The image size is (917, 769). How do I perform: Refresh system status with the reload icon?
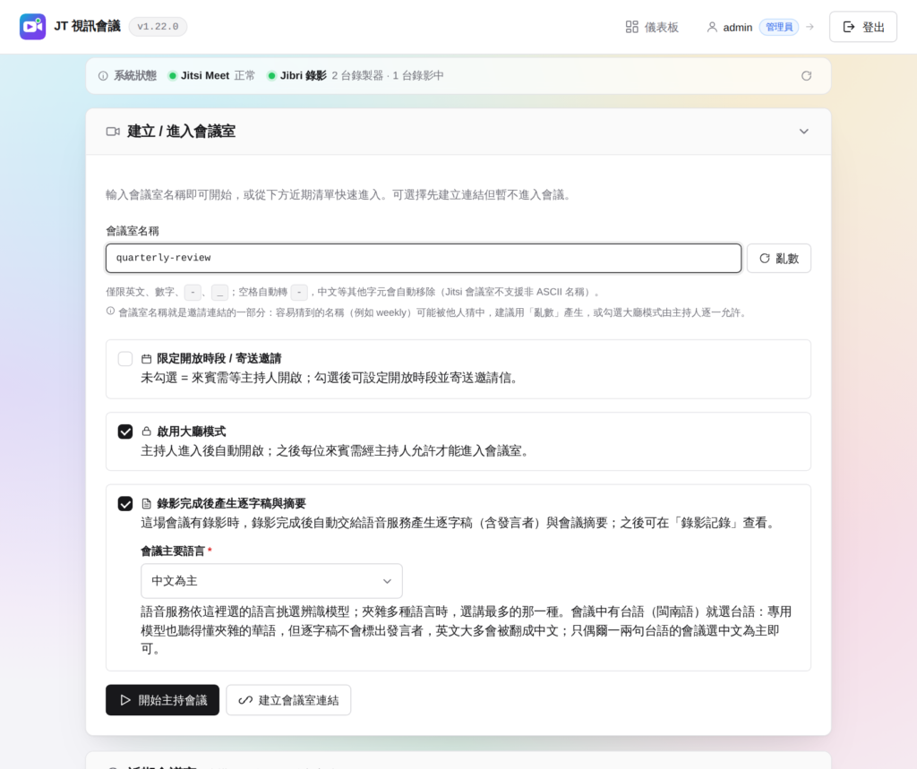click(x=807, y=76)
